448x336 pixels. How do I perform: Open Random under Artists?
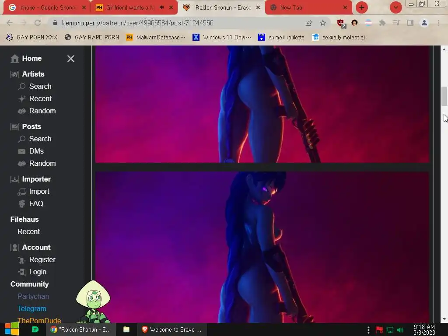(42, 111)
